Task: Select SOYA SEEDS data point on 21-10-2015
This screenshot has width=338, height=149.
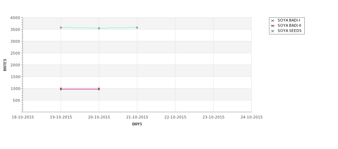Action: [x=137, y=28]
